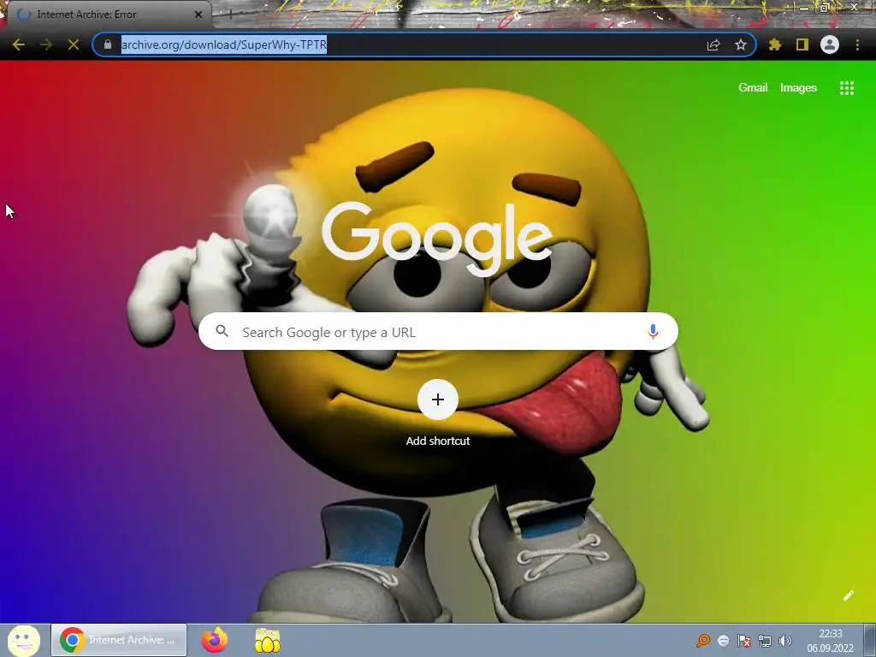Open the Start menu smiley button

(23, 640)
